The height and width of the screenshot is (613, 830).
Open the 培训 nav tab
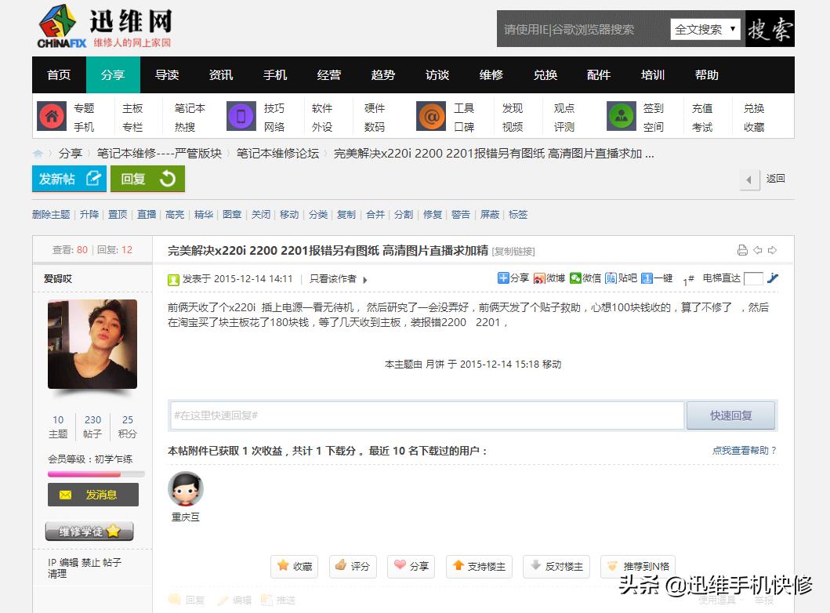click(x=653, y=74)
